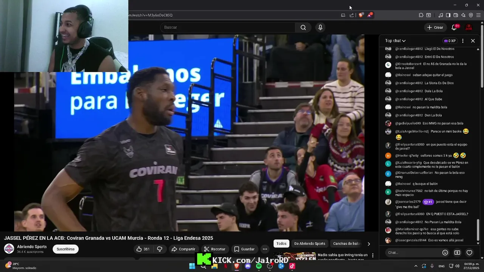Viewport: 484px width, 272px height.
Task: Open more video actions three-dot button
Action: click(265, 249)
